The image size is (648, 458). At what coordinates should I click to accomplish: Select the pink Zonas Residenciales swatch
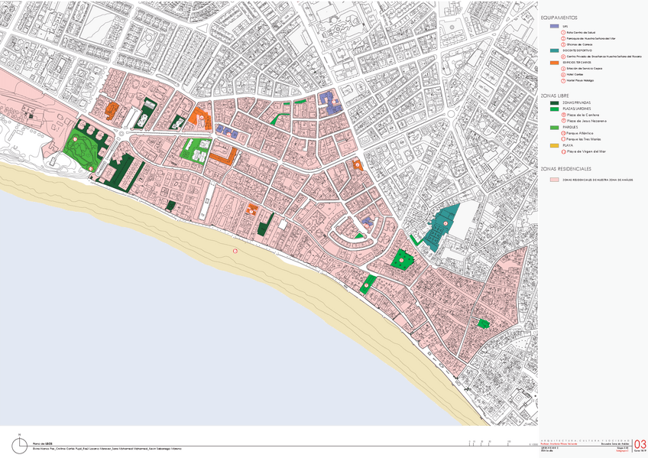pyautogui.click(x=554, y=181)
